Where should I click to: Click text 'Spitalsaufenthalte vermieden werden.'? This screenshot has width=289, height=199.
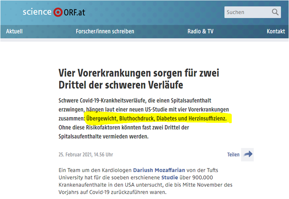click(103, 137)
